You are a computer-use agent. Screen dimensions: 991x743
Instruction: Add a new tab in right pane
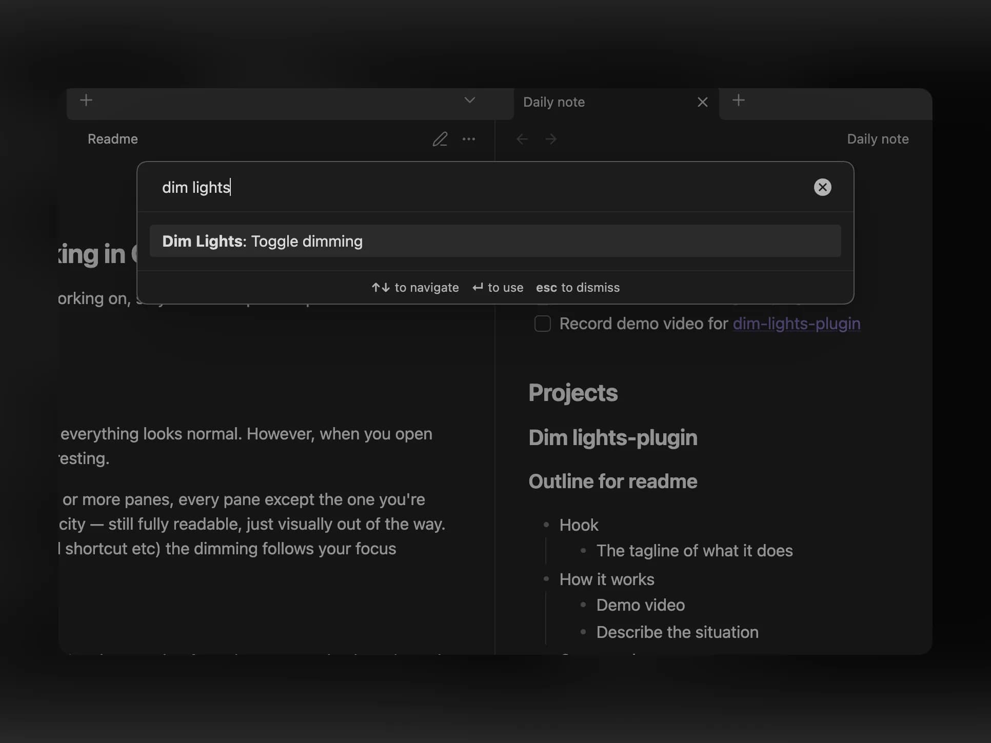pyautogui.click(x=738, y=100)
